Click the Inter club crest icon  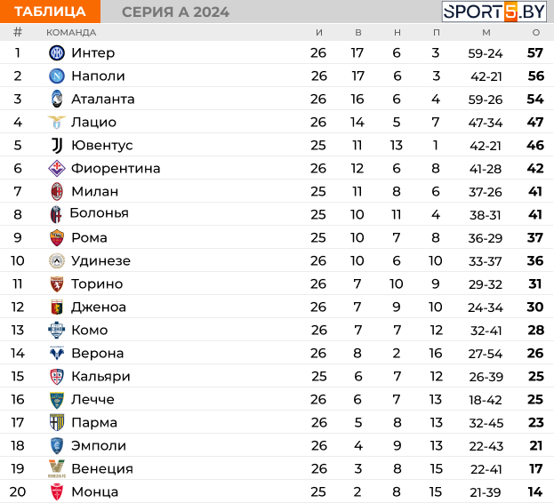(57, 53)
